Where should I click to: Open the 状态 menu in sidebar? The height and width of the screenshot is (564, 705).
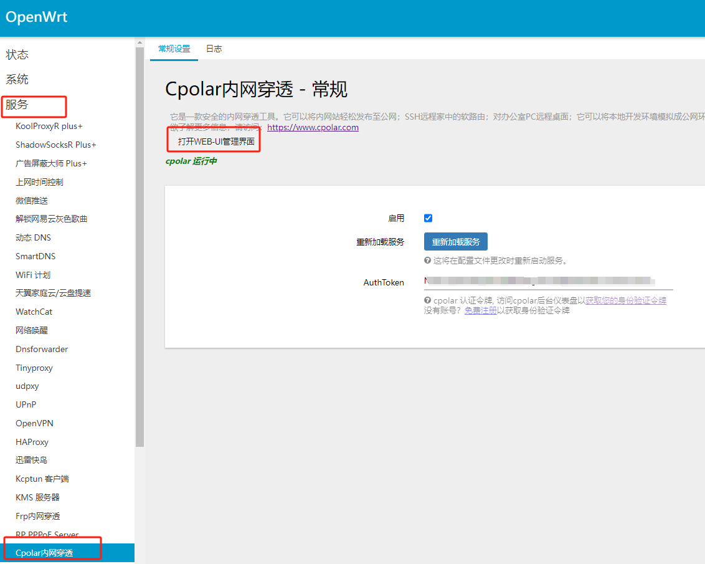pyautogui.click(x=17, y=54)
